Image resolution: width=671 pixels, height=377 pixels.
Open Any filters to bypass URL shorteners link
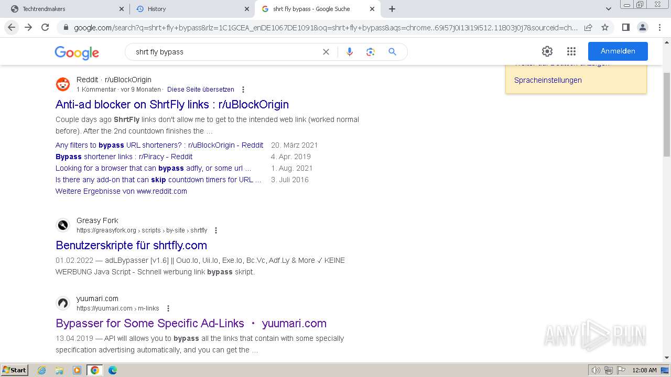click(x=159, y=145)
